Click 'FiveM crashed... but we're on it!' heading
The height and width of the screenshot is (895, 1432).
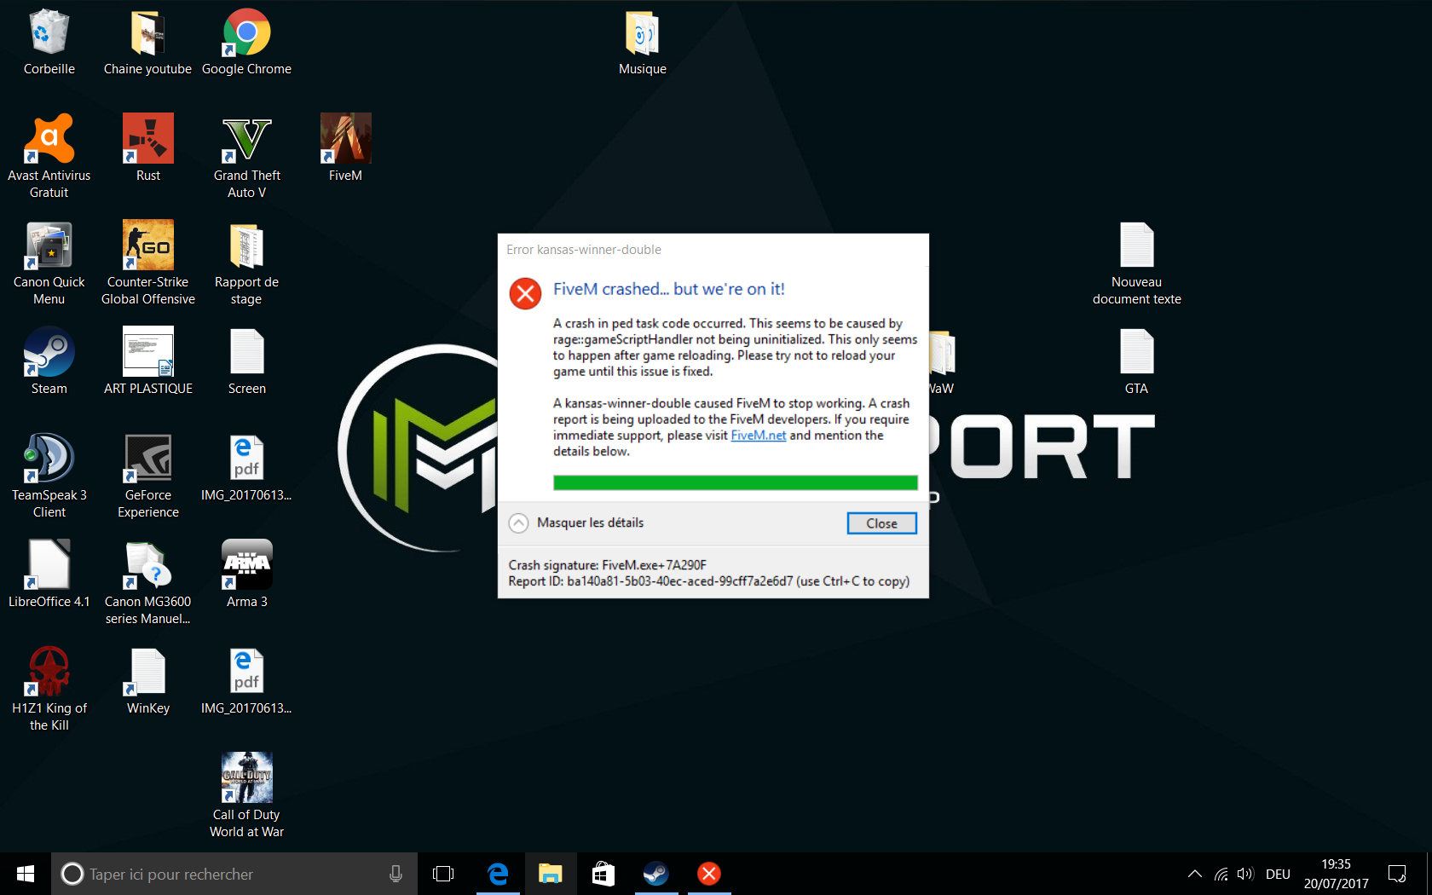(x=669, y=289)
